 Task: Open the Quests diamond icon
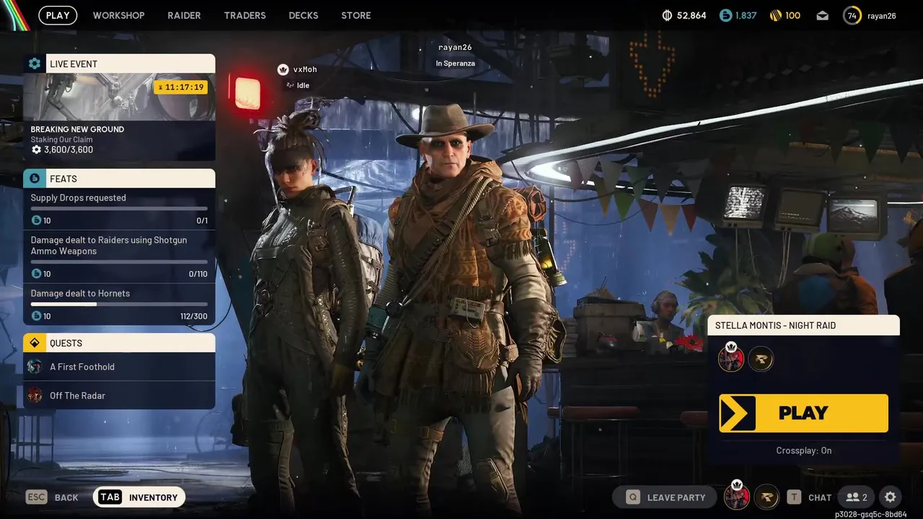[35, 342]
